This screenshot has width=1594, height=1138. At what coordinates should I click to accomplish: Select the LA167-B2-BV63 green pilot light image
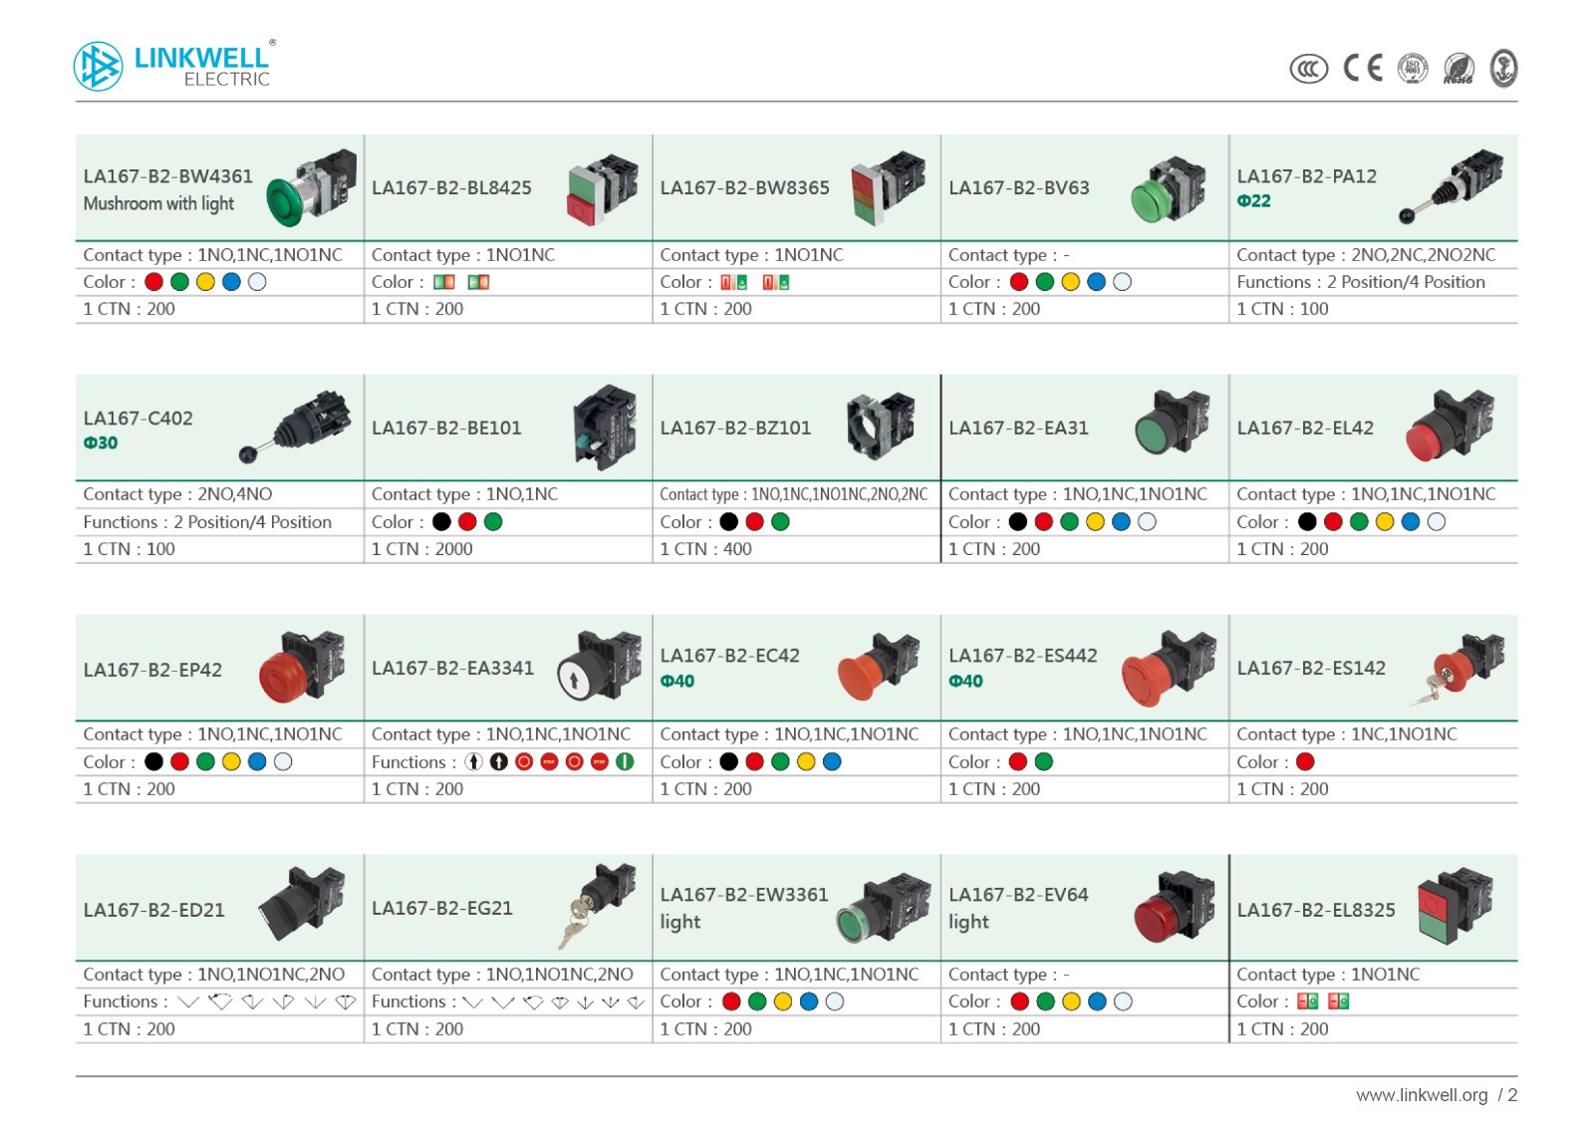coord(1168,189)
